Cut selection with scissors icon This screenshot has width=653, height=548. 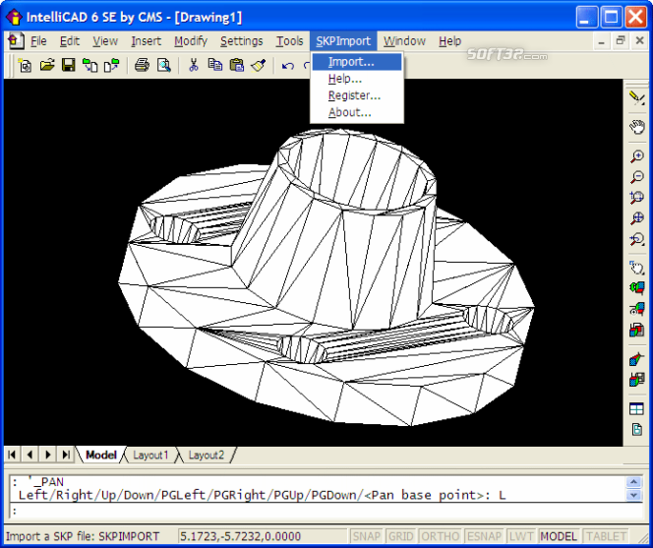pyautogui.click(x=193, y=65)
